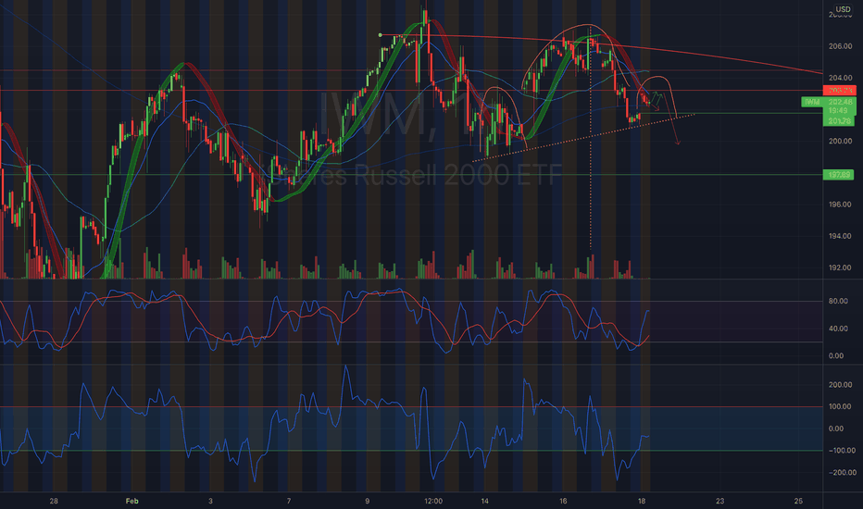Image resolution: width=863 pixels, height=509 pixels.
Task: Click the green 197.89 level label
Action: [x=839, y=175]
